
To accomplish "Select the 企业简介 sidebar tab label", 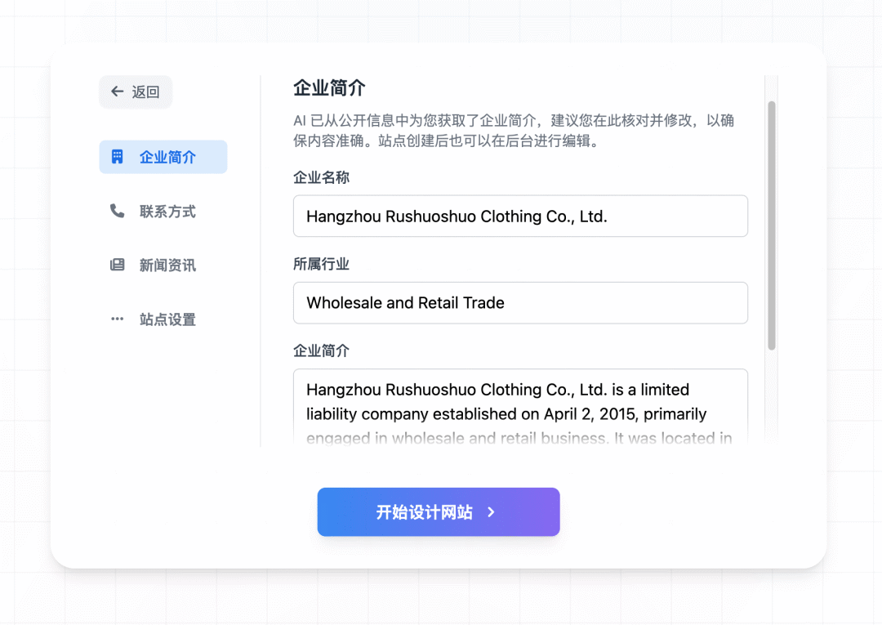I will click(167, 157).
